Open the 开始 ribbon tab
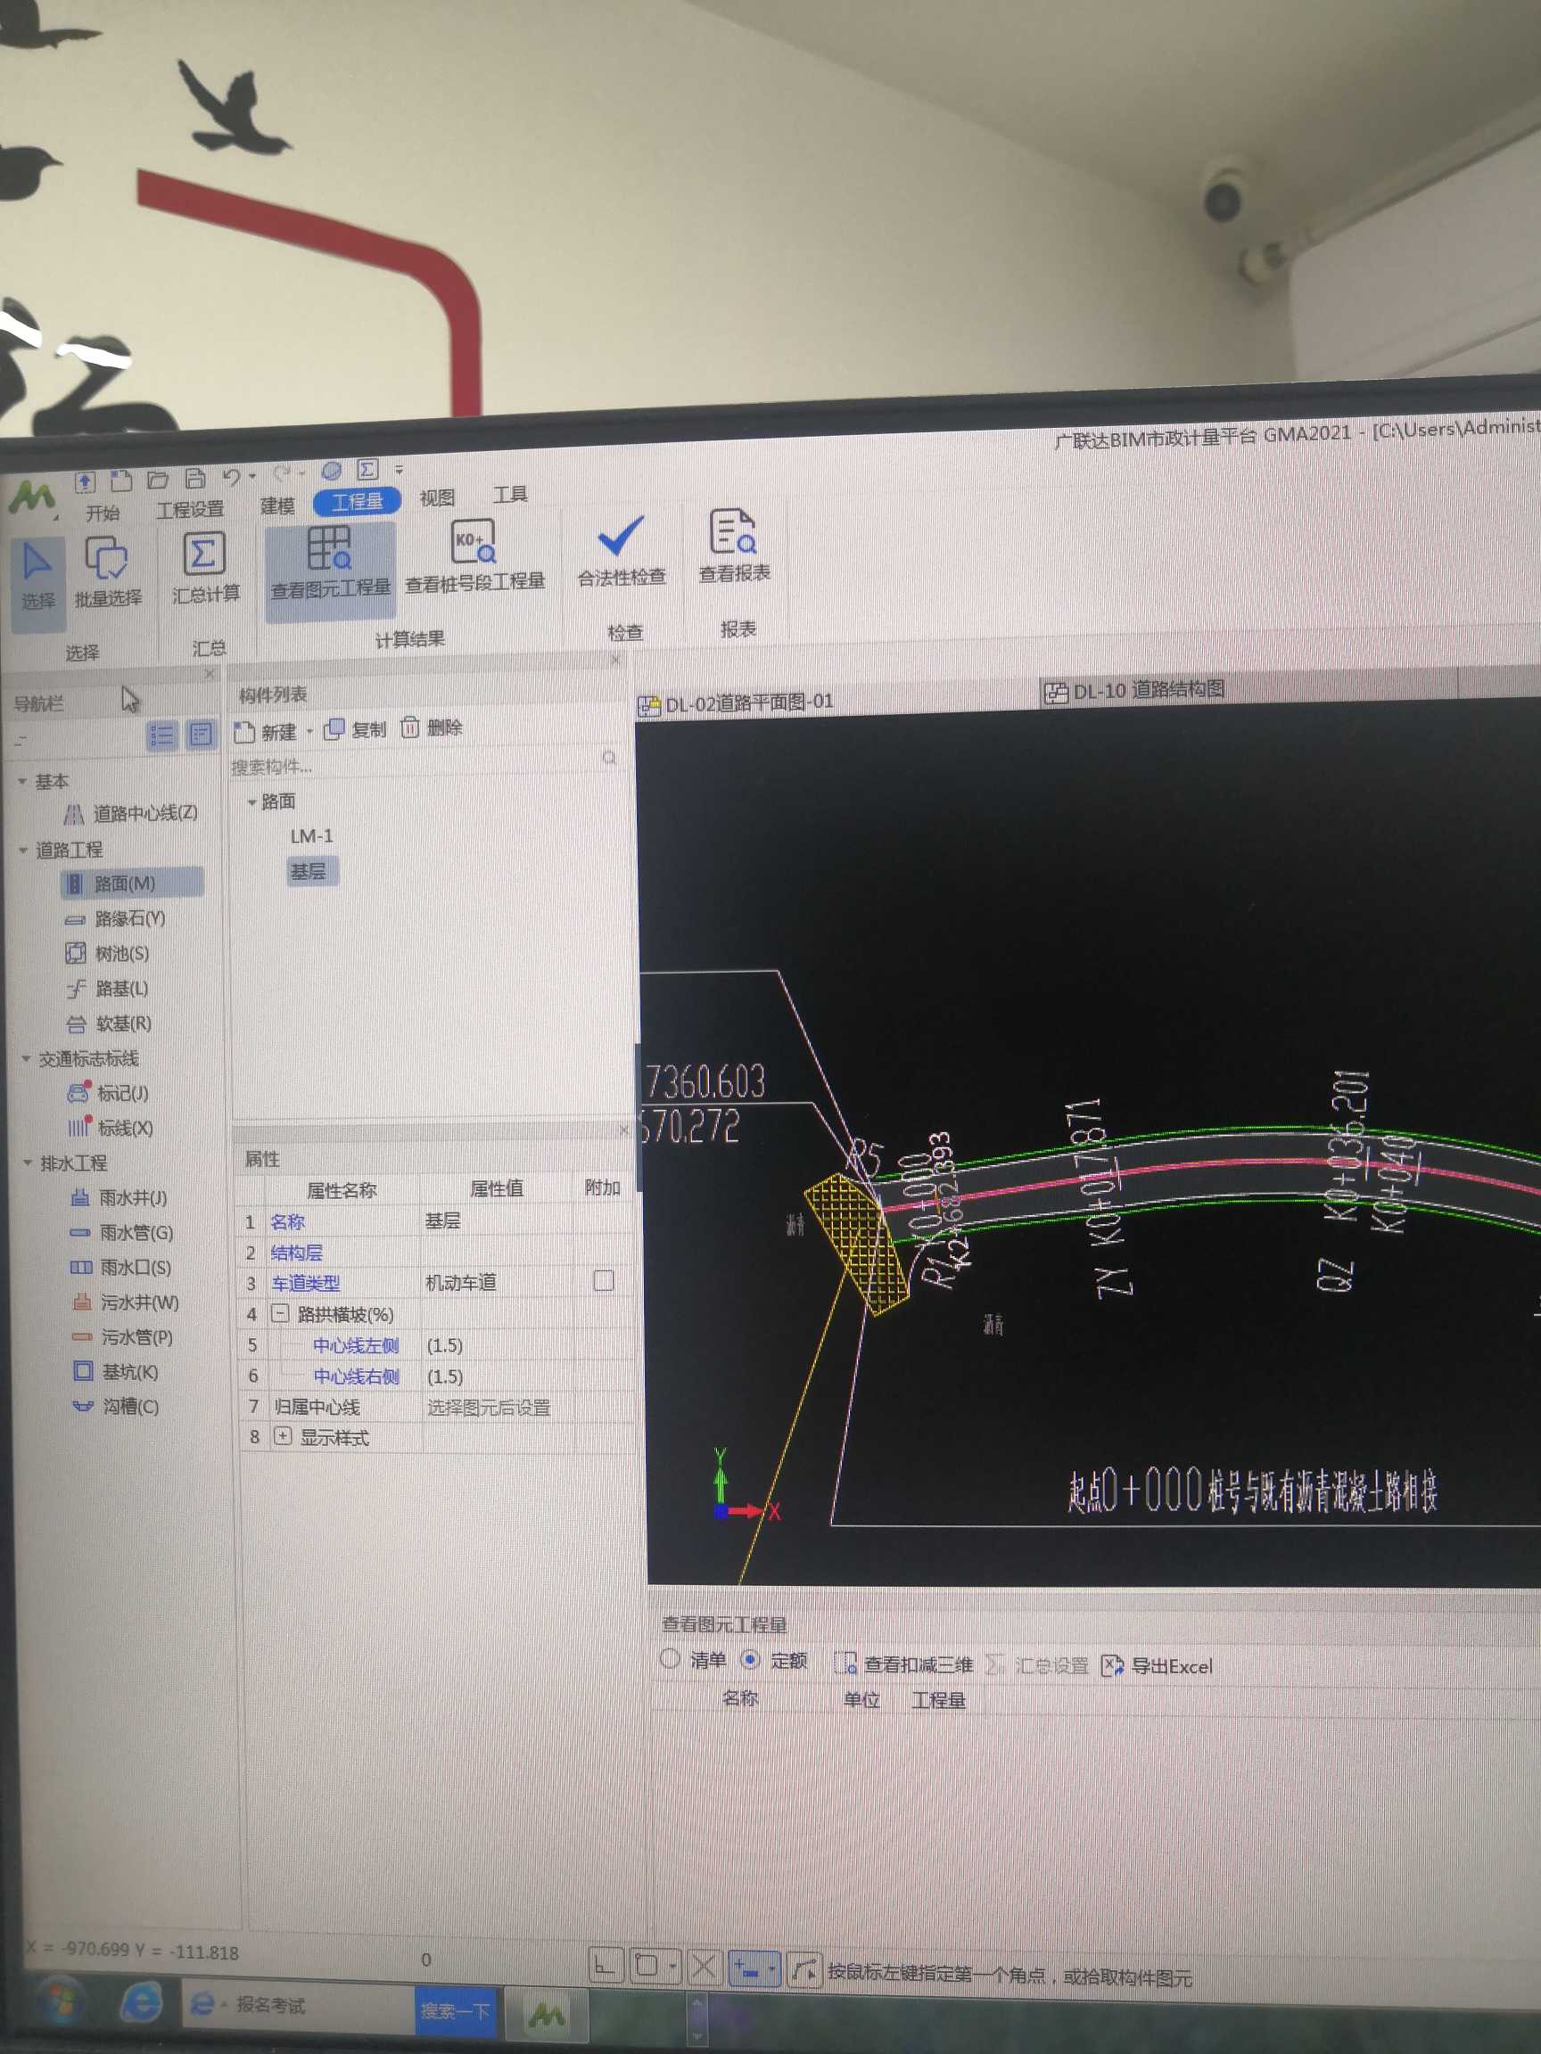The image size is (1541, 2054). click(103, 513)
